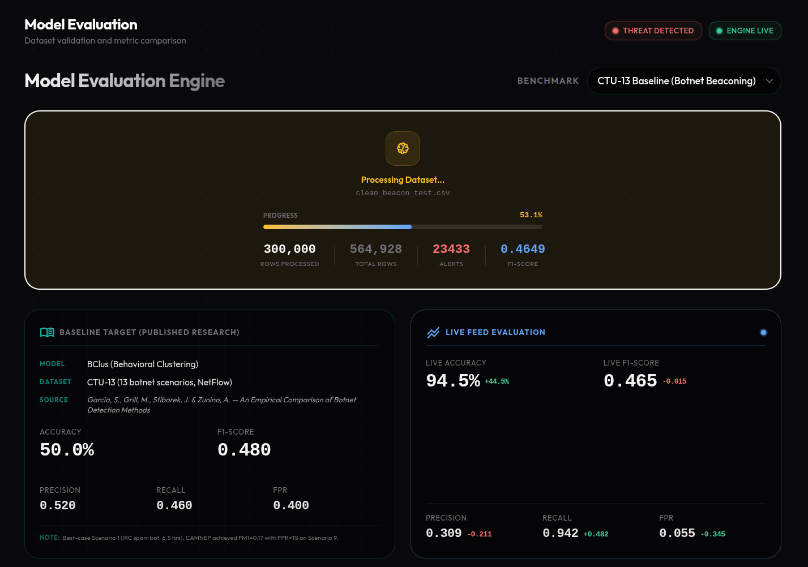This screenshot has height=567, width=808.
Task: Click the ENGINE LIVE badge
Action: pyautogui.click(x=745, y=31)
